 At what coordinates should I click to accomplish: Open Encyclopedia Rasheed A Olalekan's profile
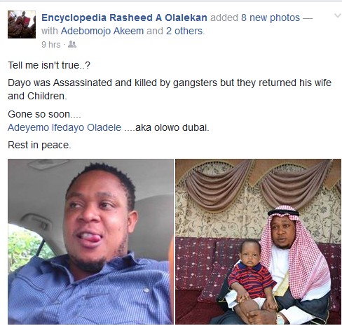124,17
